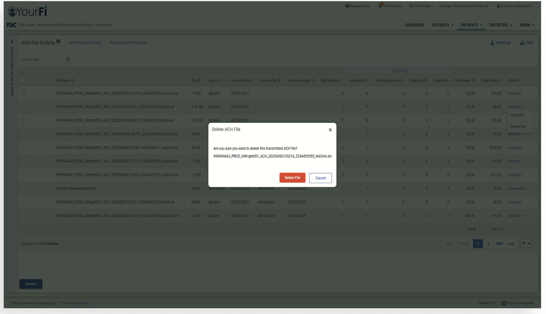Click the Message Center envelope icon
The height and width of the screenshot is (314, 546).
coord(347,6)
